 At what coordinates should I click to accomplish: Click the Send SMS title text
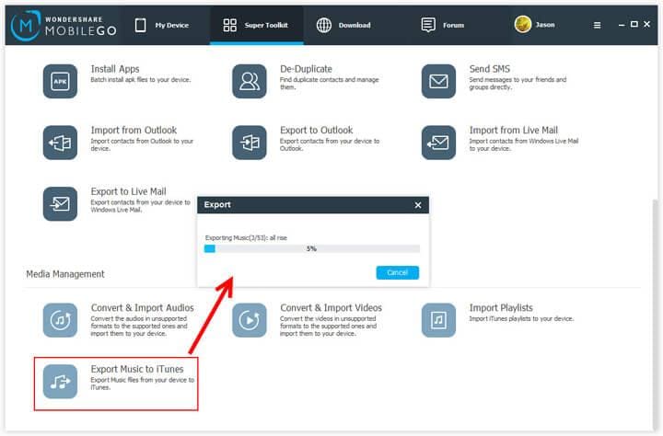click(490, 69)
